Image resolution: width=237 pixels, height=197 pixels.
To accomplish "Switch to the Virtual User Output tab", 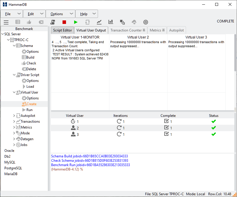I will (91, 30).
